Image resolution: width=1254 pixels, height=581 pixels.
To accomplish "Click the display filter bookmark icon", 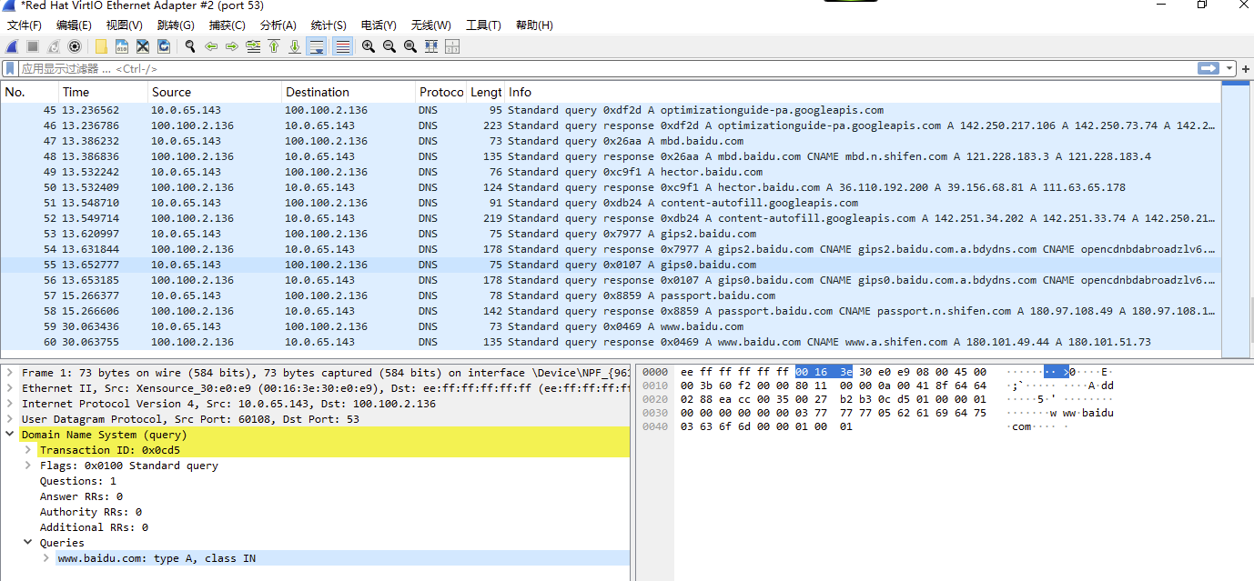I will click(x=10, y=69).
